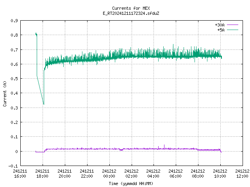Click the 241211 22:00 x-axis tick label
The height and width of the screenshot is (187, 250).
pyautogui.click(x=87, y=174)
